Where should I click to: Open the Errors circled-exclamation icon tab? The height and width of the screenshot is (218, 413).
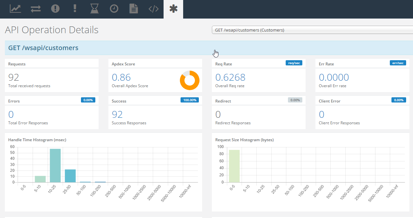[56, 9]
